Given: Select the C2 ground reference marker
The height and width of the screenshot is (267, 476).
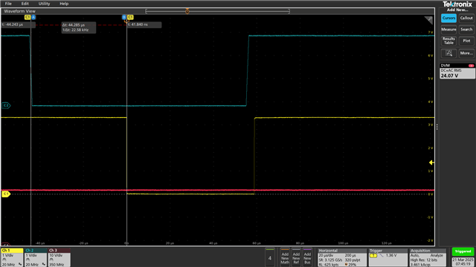Looking at the screenshot, I should point(6,105).
